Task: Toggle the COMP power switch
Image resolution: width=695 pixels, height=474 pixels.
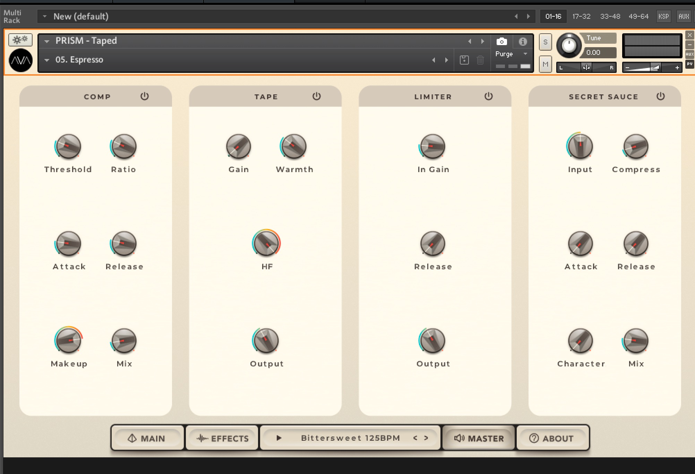Action: click(x=145, y=96)
